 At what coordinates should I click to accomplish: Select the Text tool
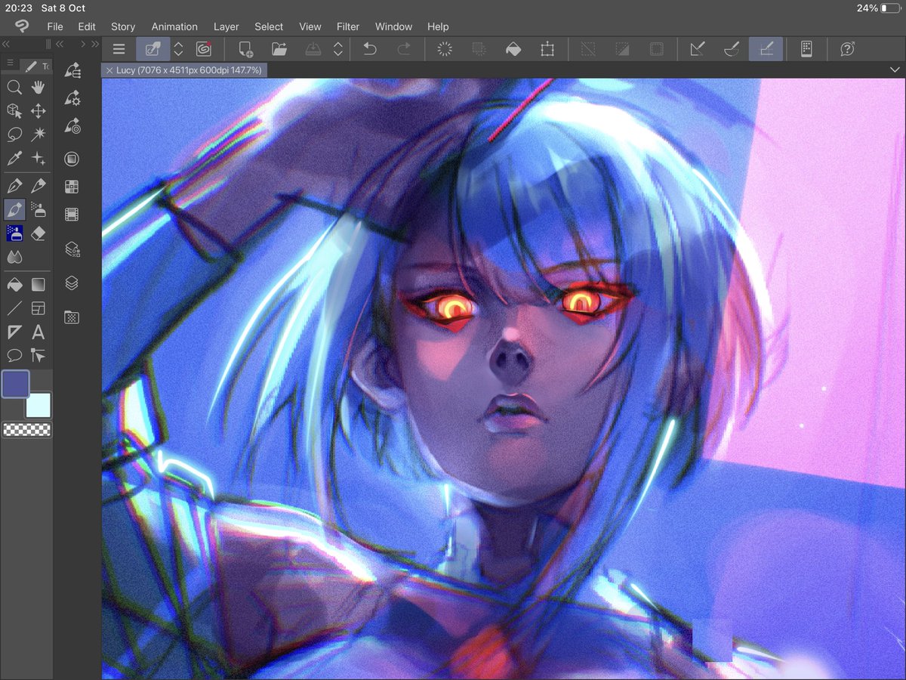38,332
